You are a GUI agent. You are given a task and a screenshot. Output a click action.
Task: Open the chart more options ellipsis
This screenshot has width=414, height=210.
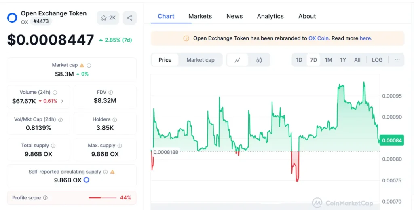[397, 60]
